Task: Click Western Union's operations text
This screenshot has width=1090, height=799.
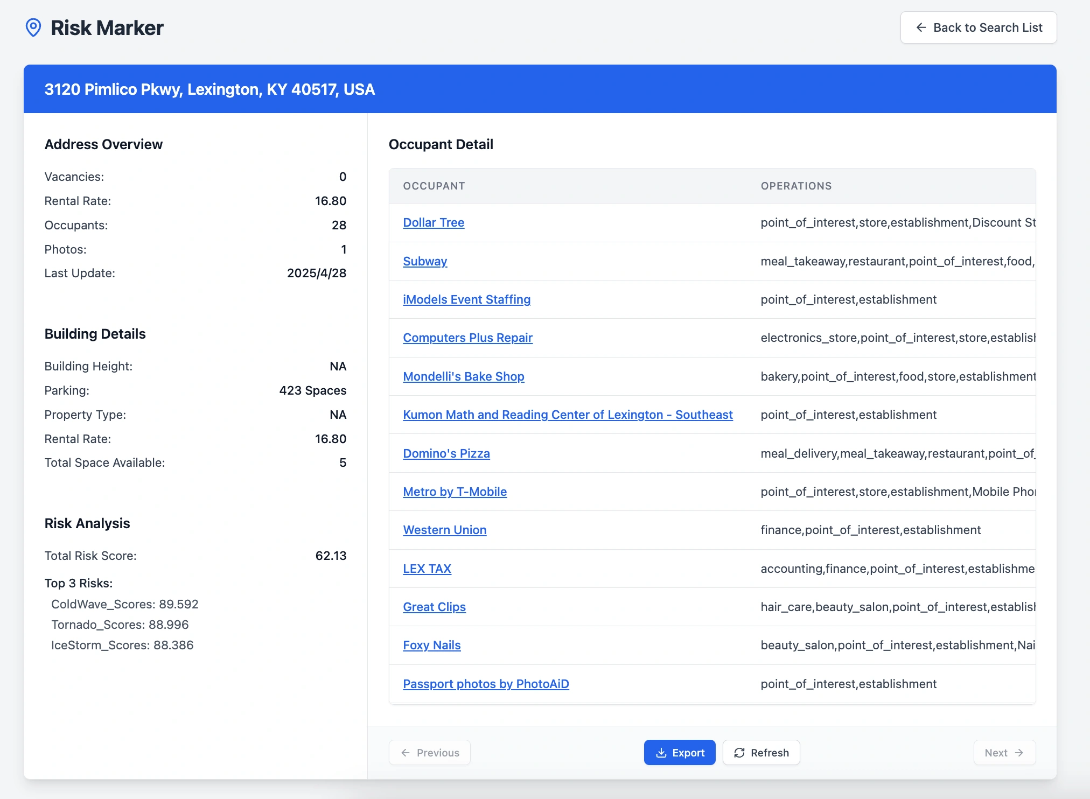Action: [x=870, y=530]
